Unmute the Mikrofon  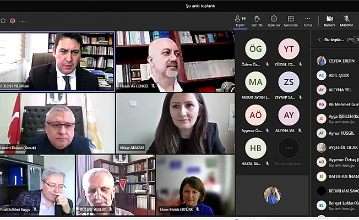pyautogui.click(x=346, y=20)
